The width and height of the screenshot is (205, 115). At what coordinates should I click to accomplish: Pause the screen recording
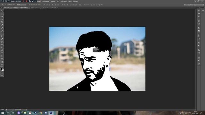(x=23, y=1)
